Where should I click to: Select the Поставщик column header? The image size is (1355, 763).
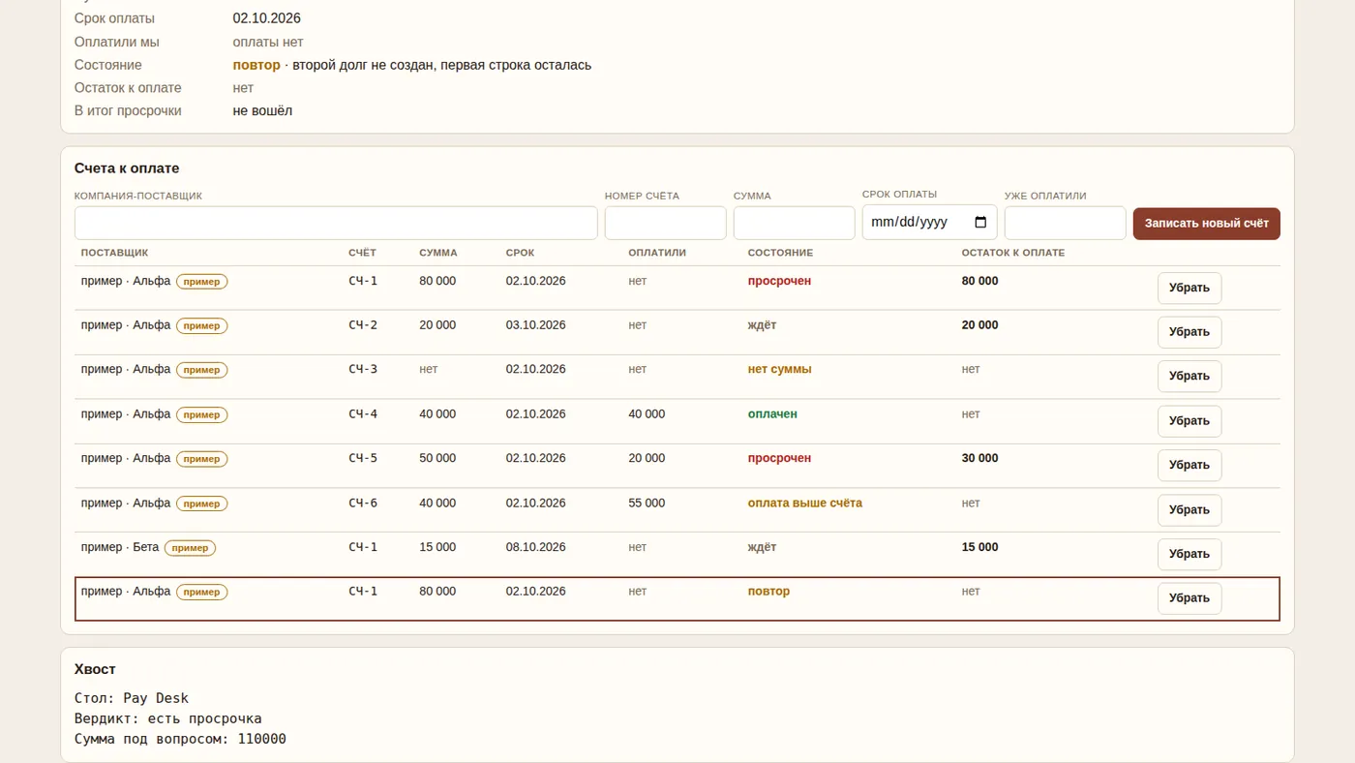coord(114,253)
